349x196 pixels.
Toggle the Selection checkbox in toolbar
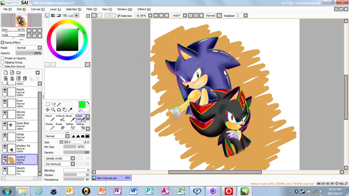tap(119, 16)
